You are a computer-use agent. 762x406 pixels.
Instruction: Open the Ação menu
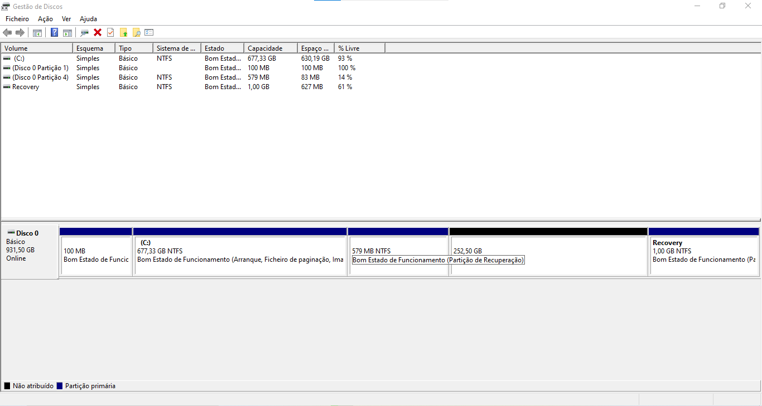(x=45, y=19)
